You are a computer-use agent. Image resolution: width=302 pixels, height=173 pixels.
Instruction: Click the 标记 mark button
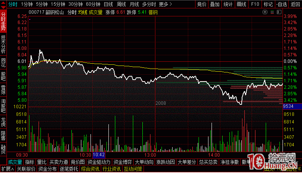tap(268, 4)
